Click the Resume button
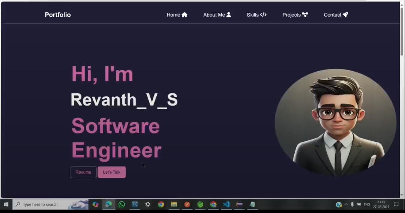Image resolution: width=405 pixels, height=213 pixels. click(83, 172)
